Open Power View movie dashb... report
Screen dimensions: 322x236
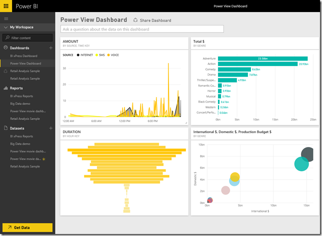click(x=28, y=111)
